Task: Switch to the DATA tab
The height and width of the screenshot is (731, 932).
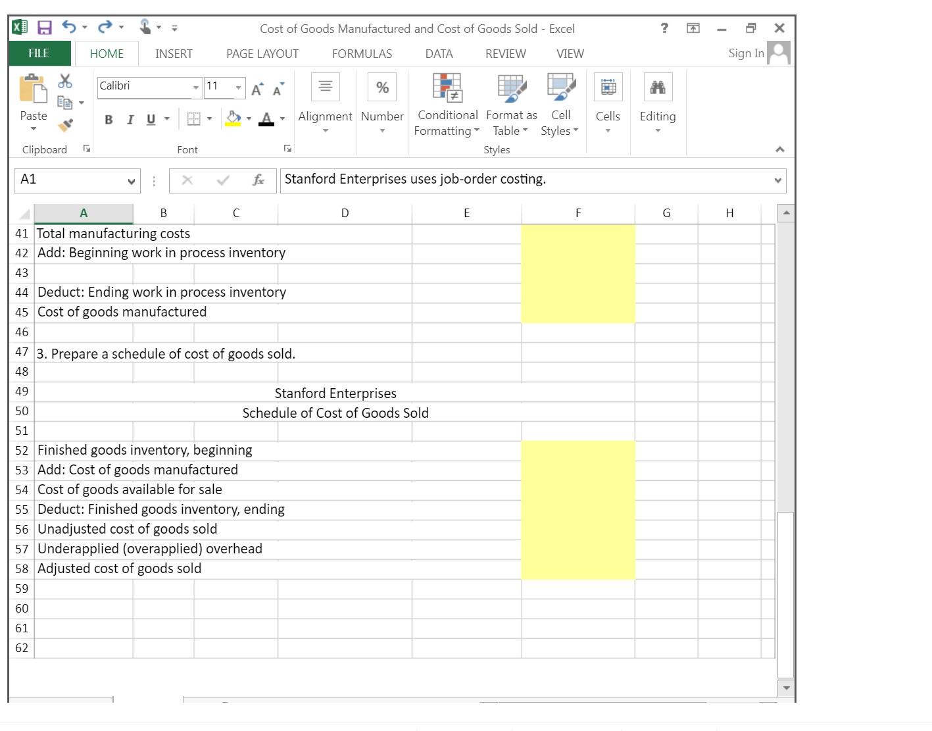Action: click(439, 54)
